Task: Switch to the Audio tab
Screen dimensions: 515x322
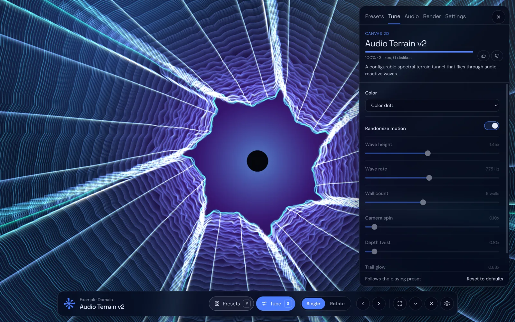Action: 411,16
